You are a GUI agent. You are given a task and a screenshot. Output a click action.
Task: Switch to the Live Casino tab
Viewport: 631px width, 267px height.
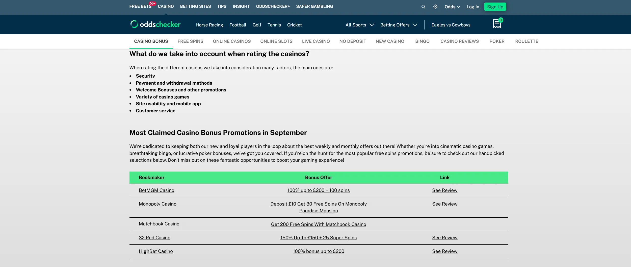316,41
